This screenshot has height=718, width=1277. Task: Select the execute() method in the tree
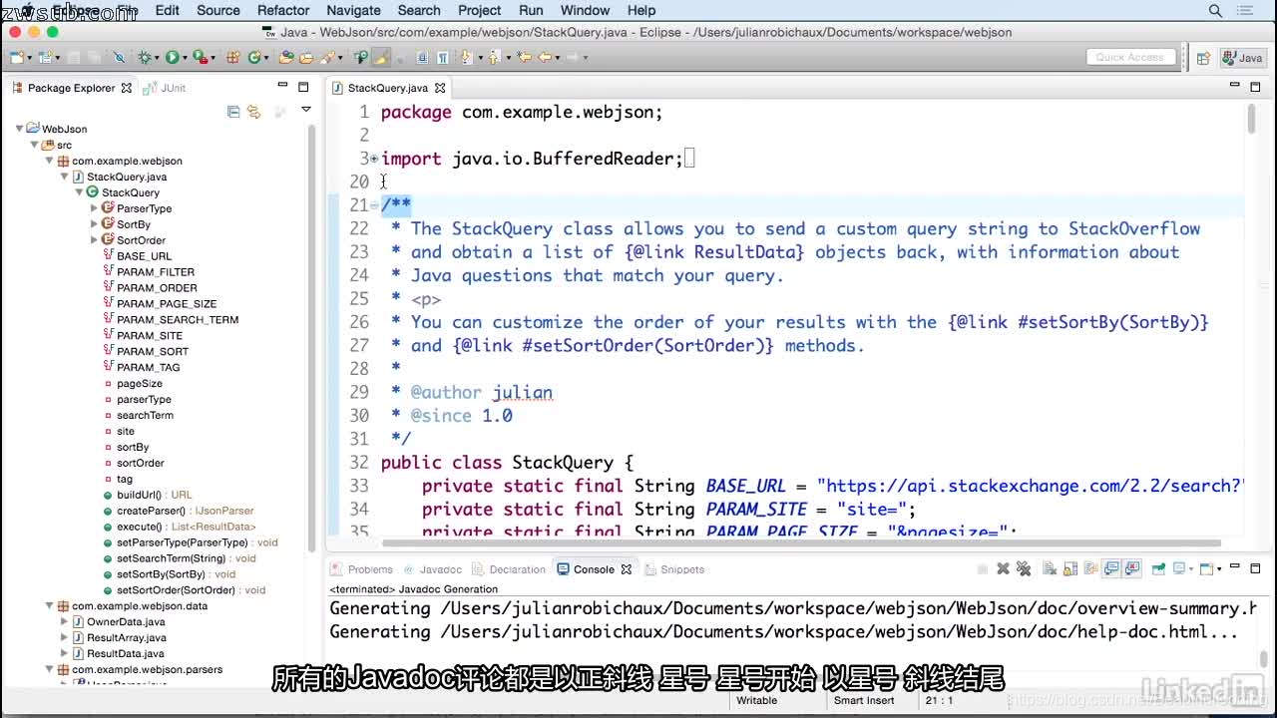coord(186,527)
